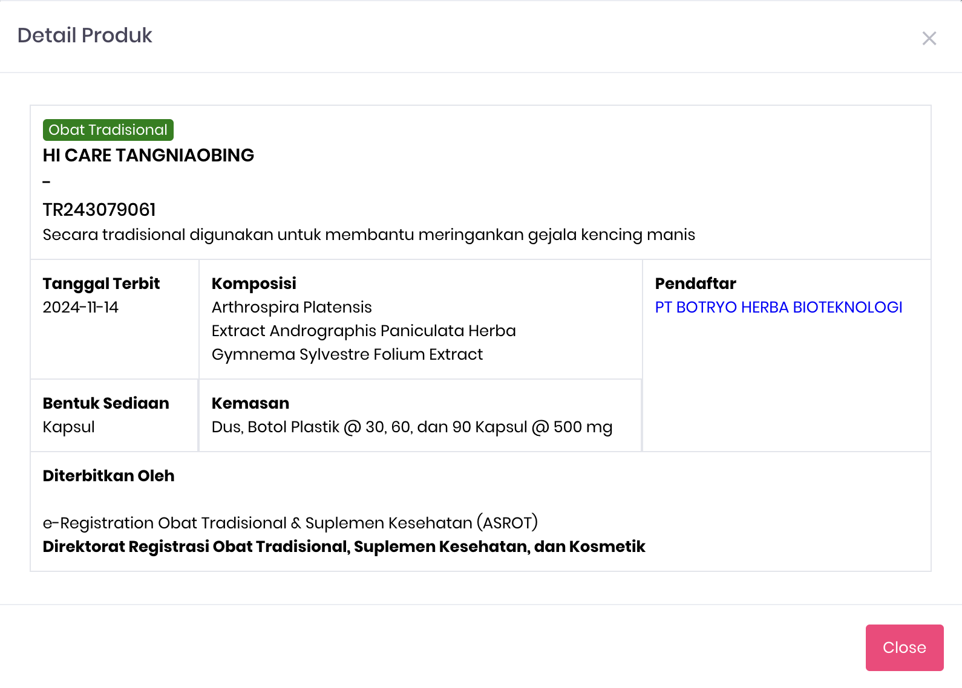Click product name HI CARE TANGNIAOBING
The width and height of the screenshot is (962, 688).
[148, 155]
